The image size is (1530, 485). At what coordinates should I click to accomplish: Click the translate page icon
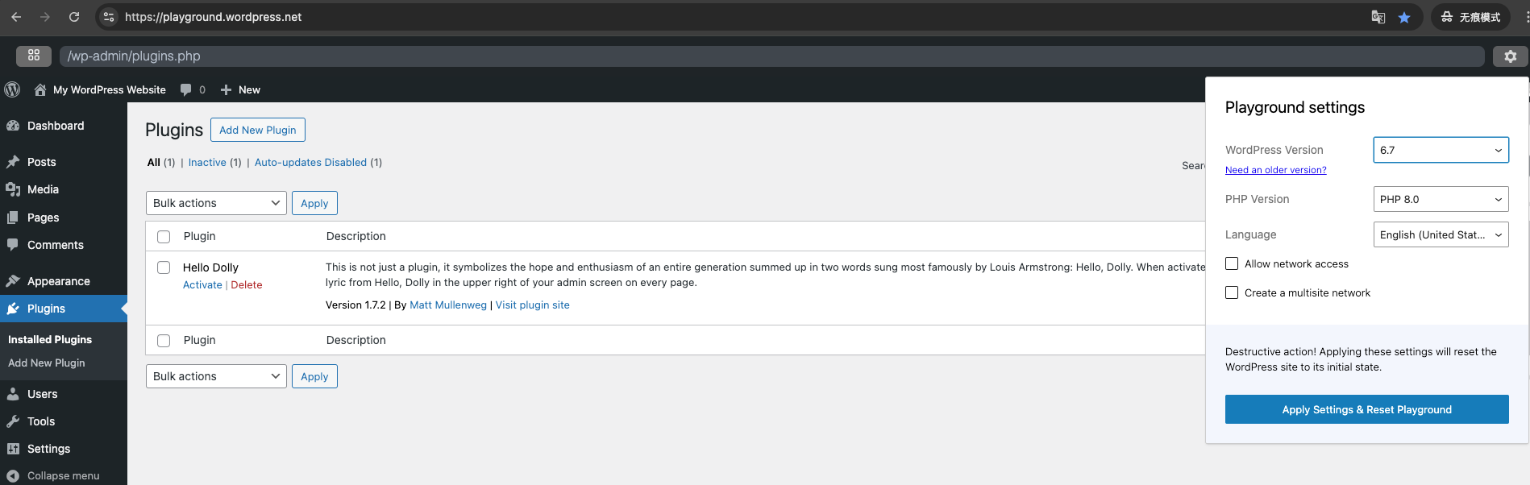(1378, 17)
